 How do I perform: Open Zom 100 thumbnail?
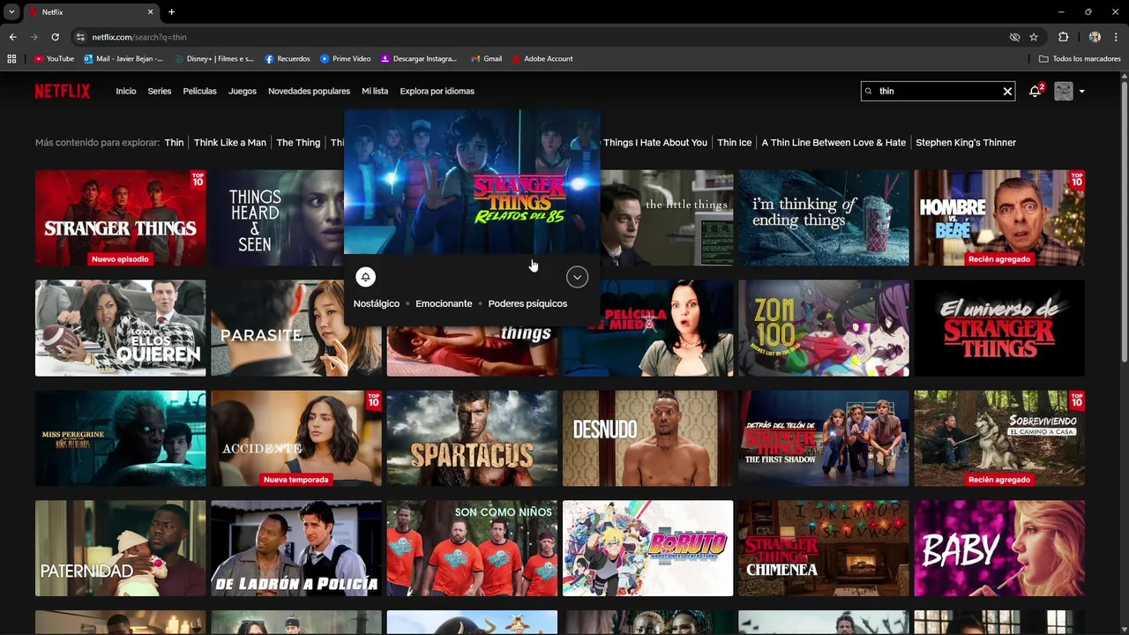(x=824, y=328)
